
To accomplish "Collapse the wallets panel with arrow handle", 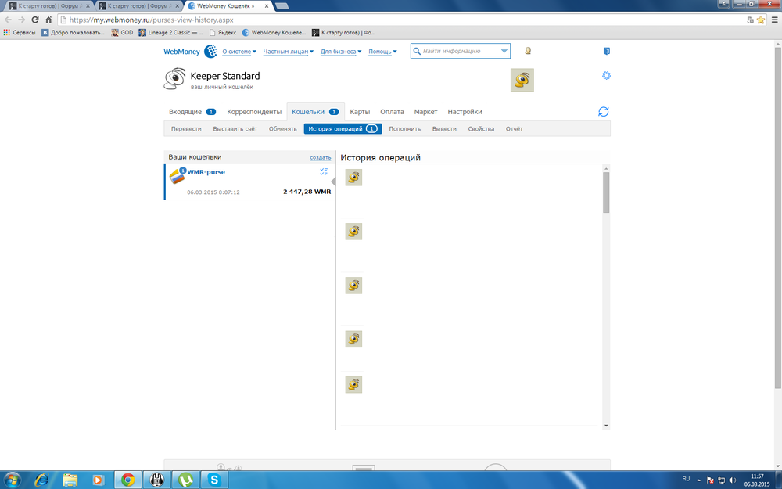I will click(x=332, y=182).
